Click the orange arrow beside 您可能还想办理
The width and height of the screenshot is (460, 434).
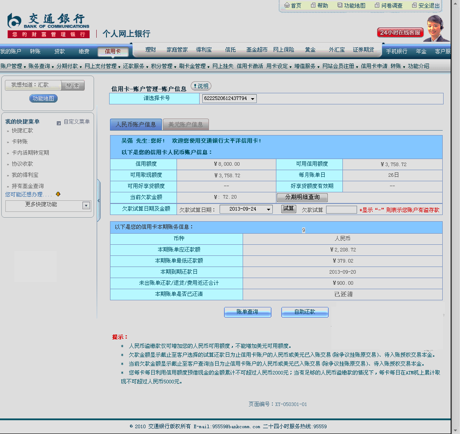(x=58, y=194)
